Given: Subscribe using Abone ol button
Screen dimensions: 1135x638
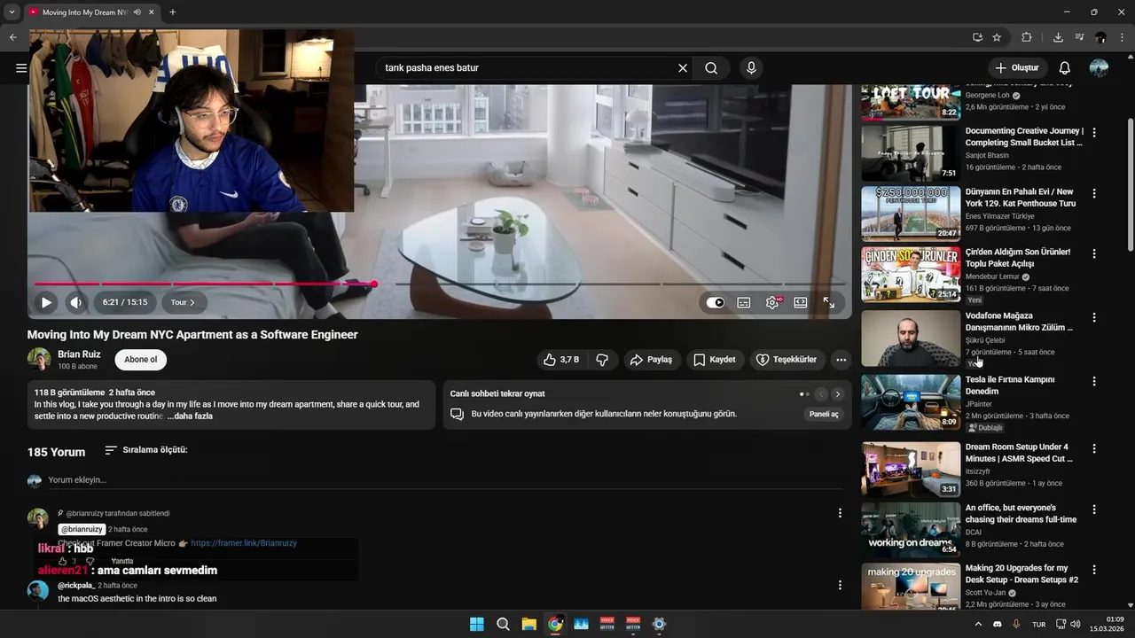Looking at the screenshot, I should pos(140,360).
